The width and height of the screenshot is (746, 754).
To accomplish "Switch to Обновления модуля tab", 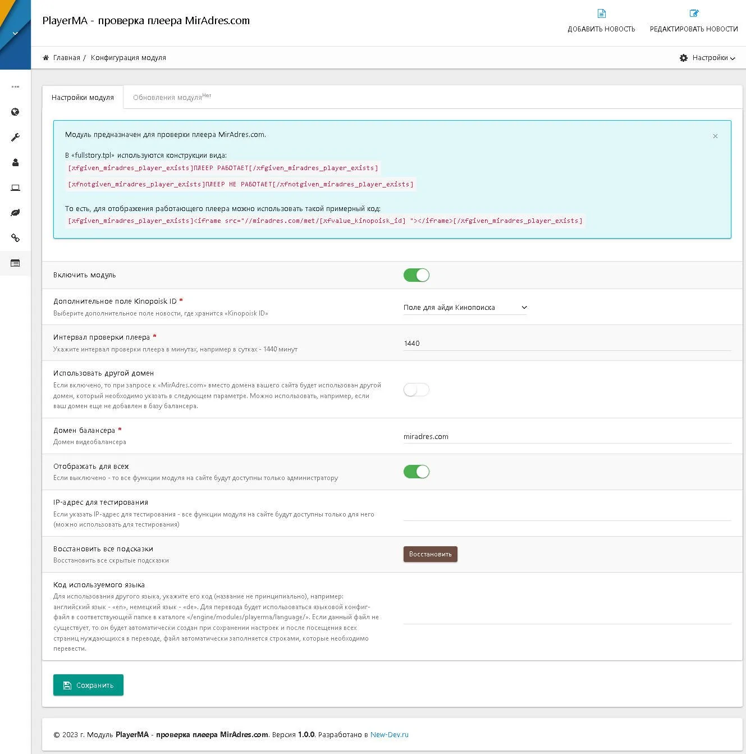I will click(x=172, y=97).
